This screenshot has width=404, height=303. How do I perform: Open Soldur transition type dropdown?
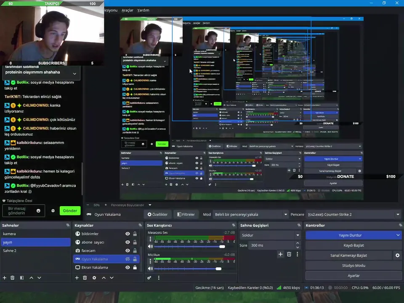270,235
